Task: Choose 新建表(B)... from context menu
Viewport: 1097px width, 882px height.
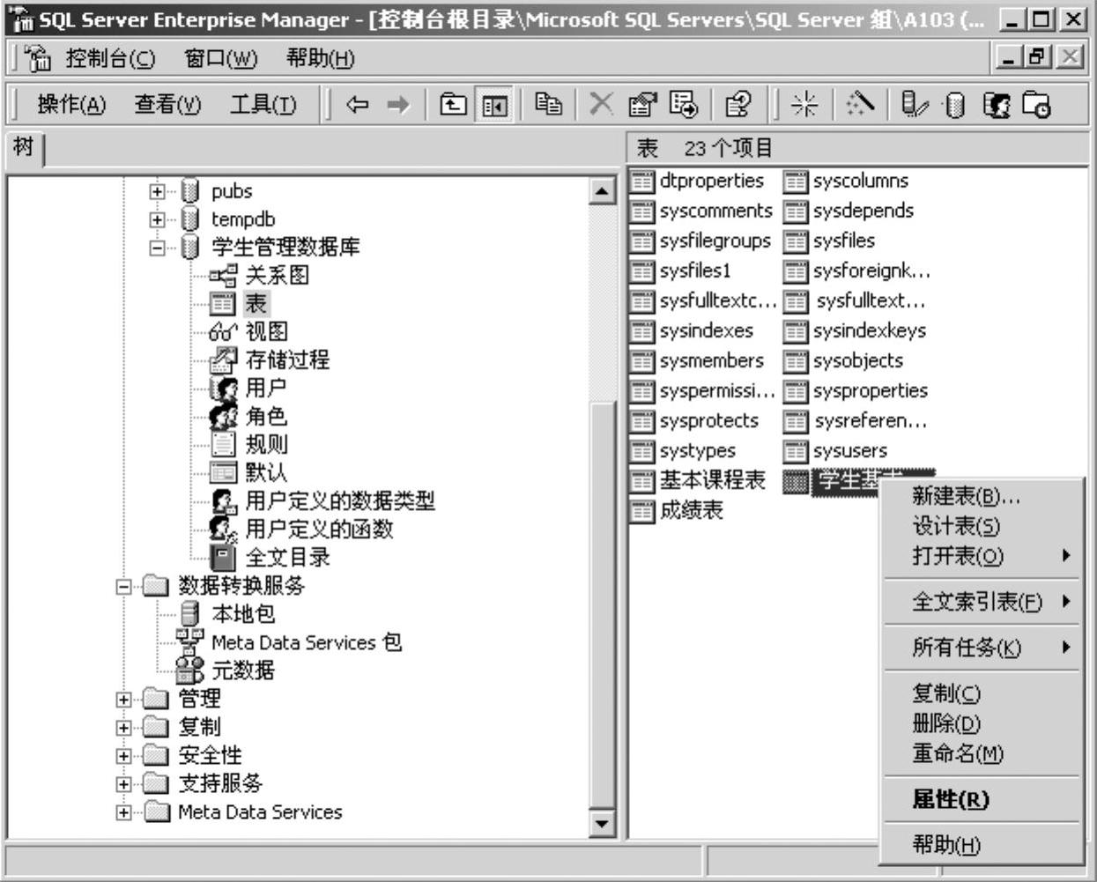Action: (982, 496)
